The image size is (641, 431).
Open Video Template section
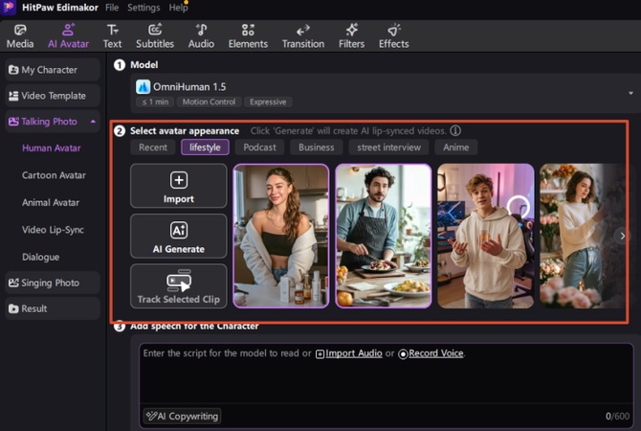tap(53, 96)
